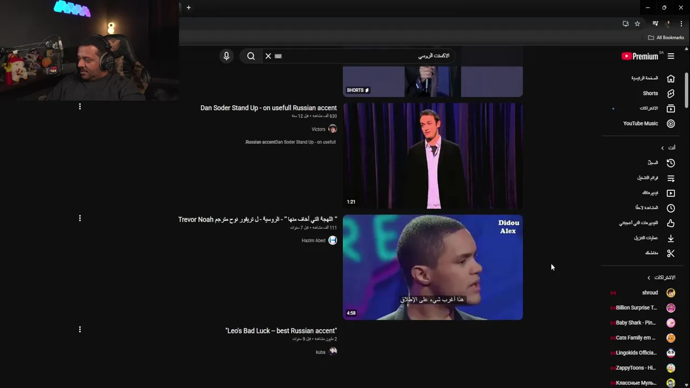Image resolution: width=690 pixels, height=388 pixels.
Task: Open the Trevor Noah video title
Action: click(258, 219)
